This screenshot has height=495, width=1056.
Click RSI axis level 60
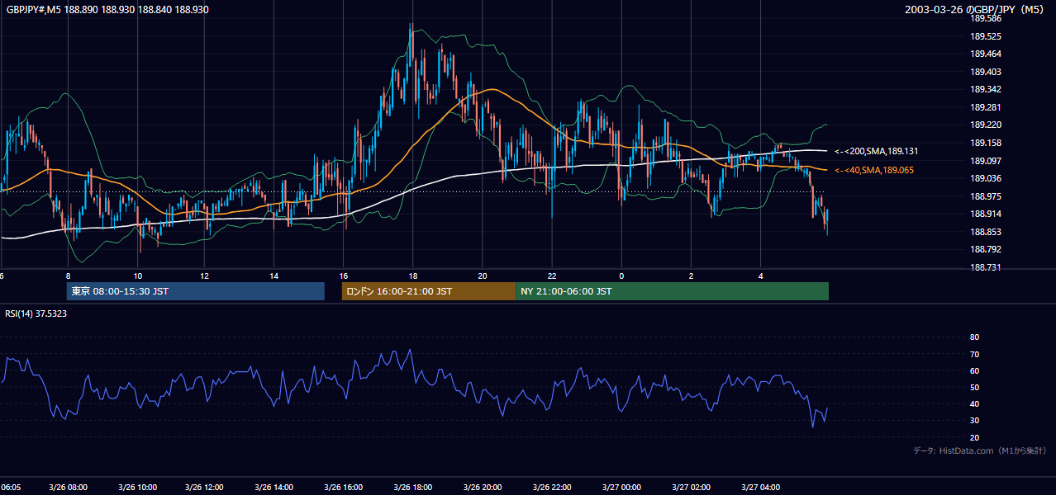pyautogui.click(x=974, y=370)
